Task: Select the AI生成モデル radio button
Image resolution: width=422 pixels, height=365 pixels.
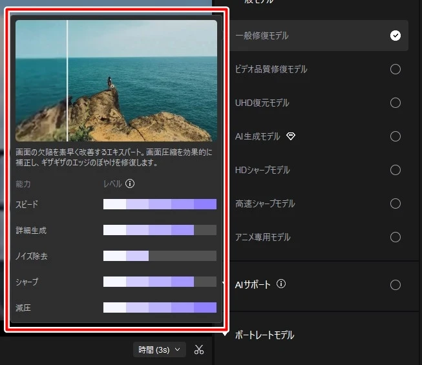Action: coord(395,136)
